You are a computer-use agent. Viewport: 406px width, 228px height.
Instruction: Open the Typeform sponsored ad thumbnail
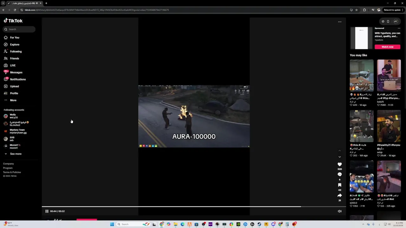point(361,38)
